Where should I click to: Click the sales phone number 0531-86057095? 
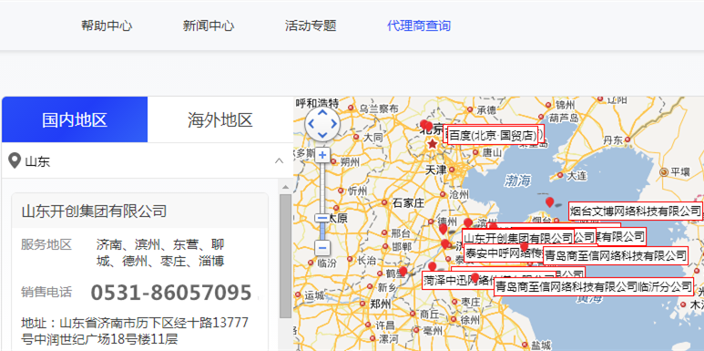point(171,293)
